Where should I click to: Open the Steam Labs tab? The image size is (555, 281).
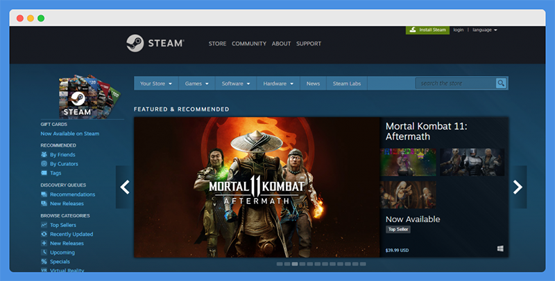[346, 84]
